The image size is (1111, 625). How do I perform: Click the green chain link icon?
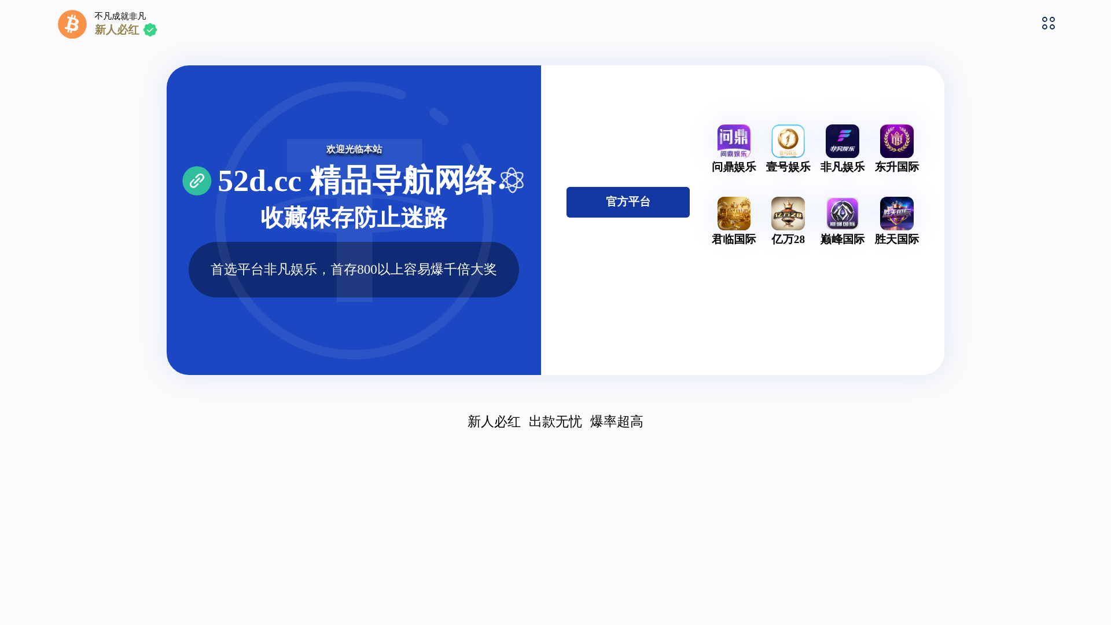tap(197, 181)
